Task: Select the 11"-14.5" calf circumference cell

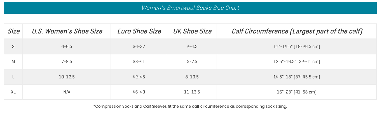Action: point(297,47)
